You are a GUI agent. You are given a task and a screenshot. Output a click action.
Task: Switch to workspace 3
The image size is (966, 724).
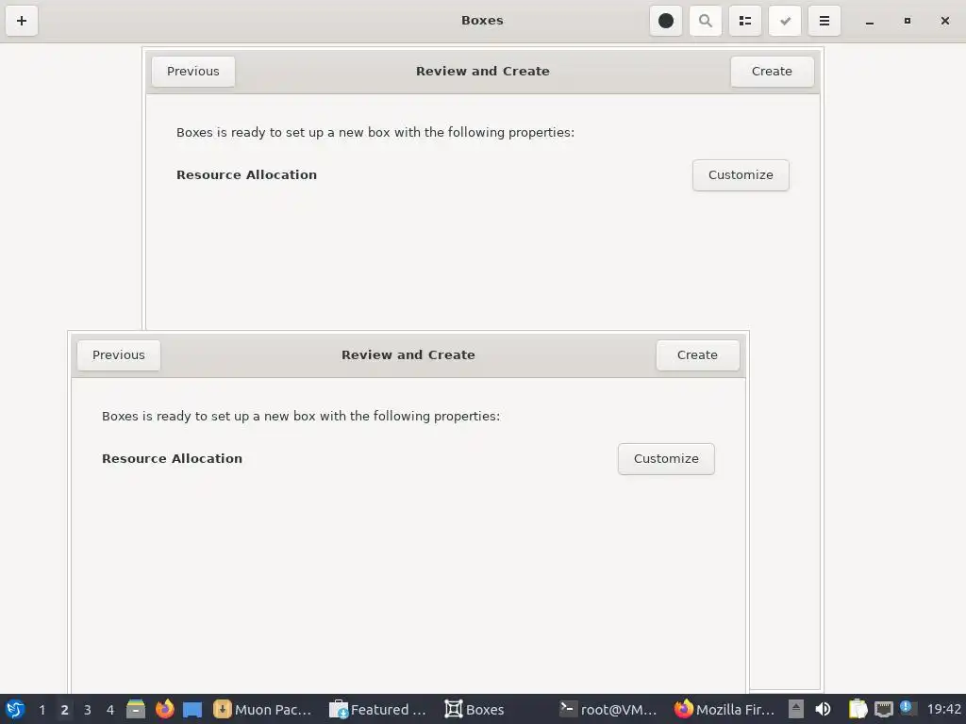pyautogui.click(x=88, y=710)
